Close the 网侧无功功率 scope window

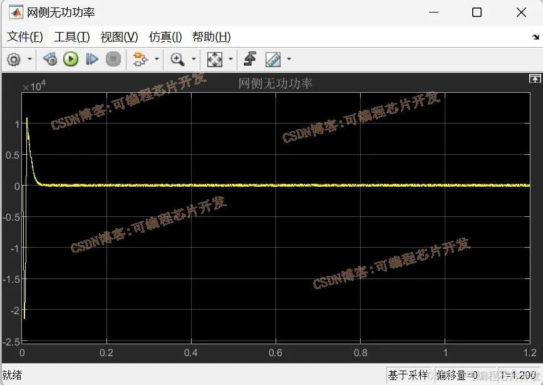point(521,13)
